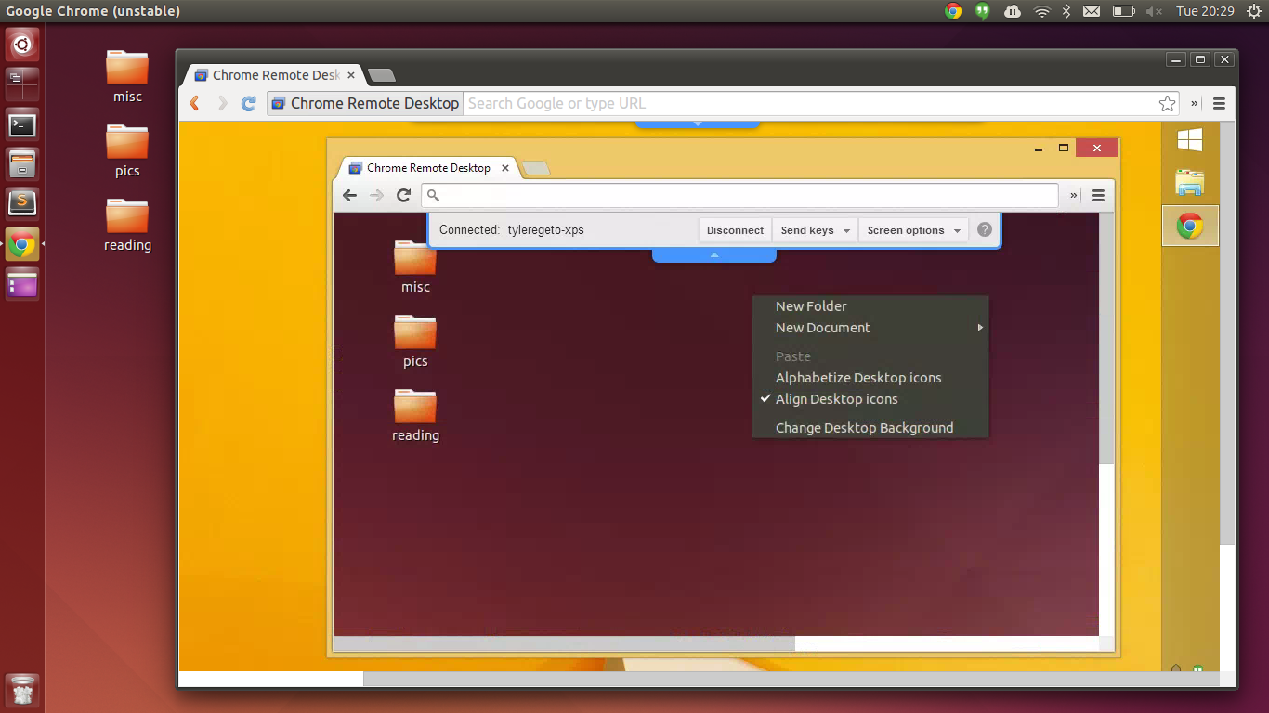Select the inner Chrome Remote Desktop tab

(428, 168)
